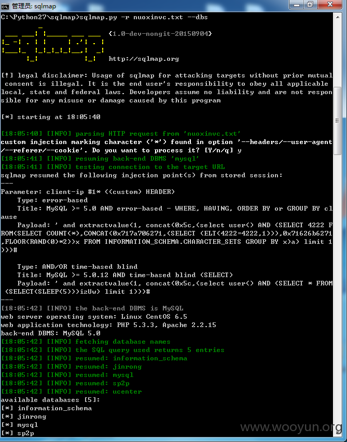Open the cmd window system menu icon
The image size is (347, 442).
(5, 6)
